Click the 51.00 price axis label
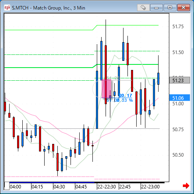The image size is (194, 194). 178,103
